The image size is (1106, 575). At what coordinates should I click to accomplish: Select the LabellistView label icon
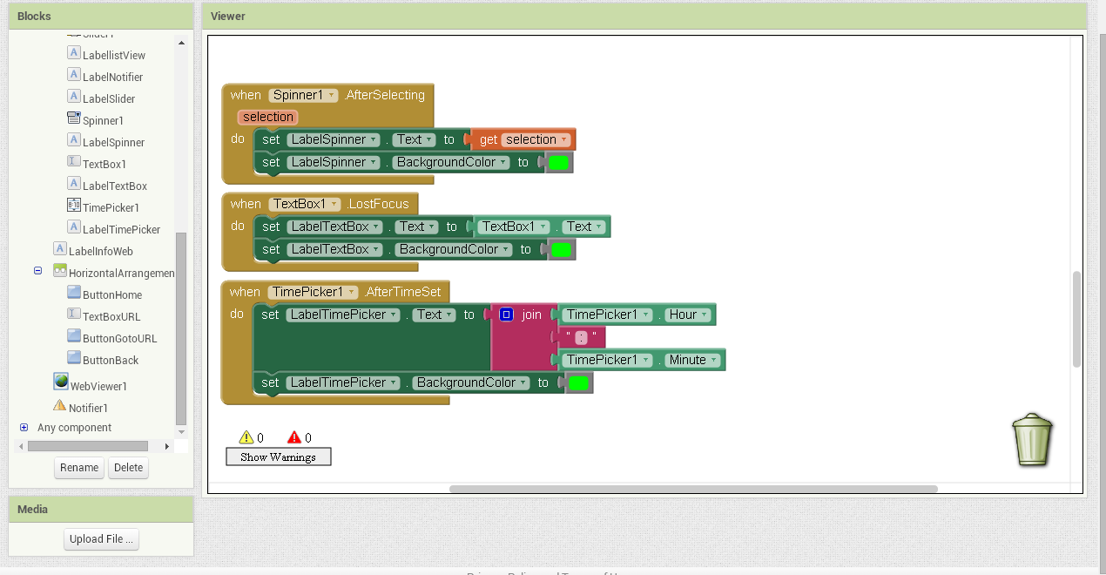coord(74,53)
